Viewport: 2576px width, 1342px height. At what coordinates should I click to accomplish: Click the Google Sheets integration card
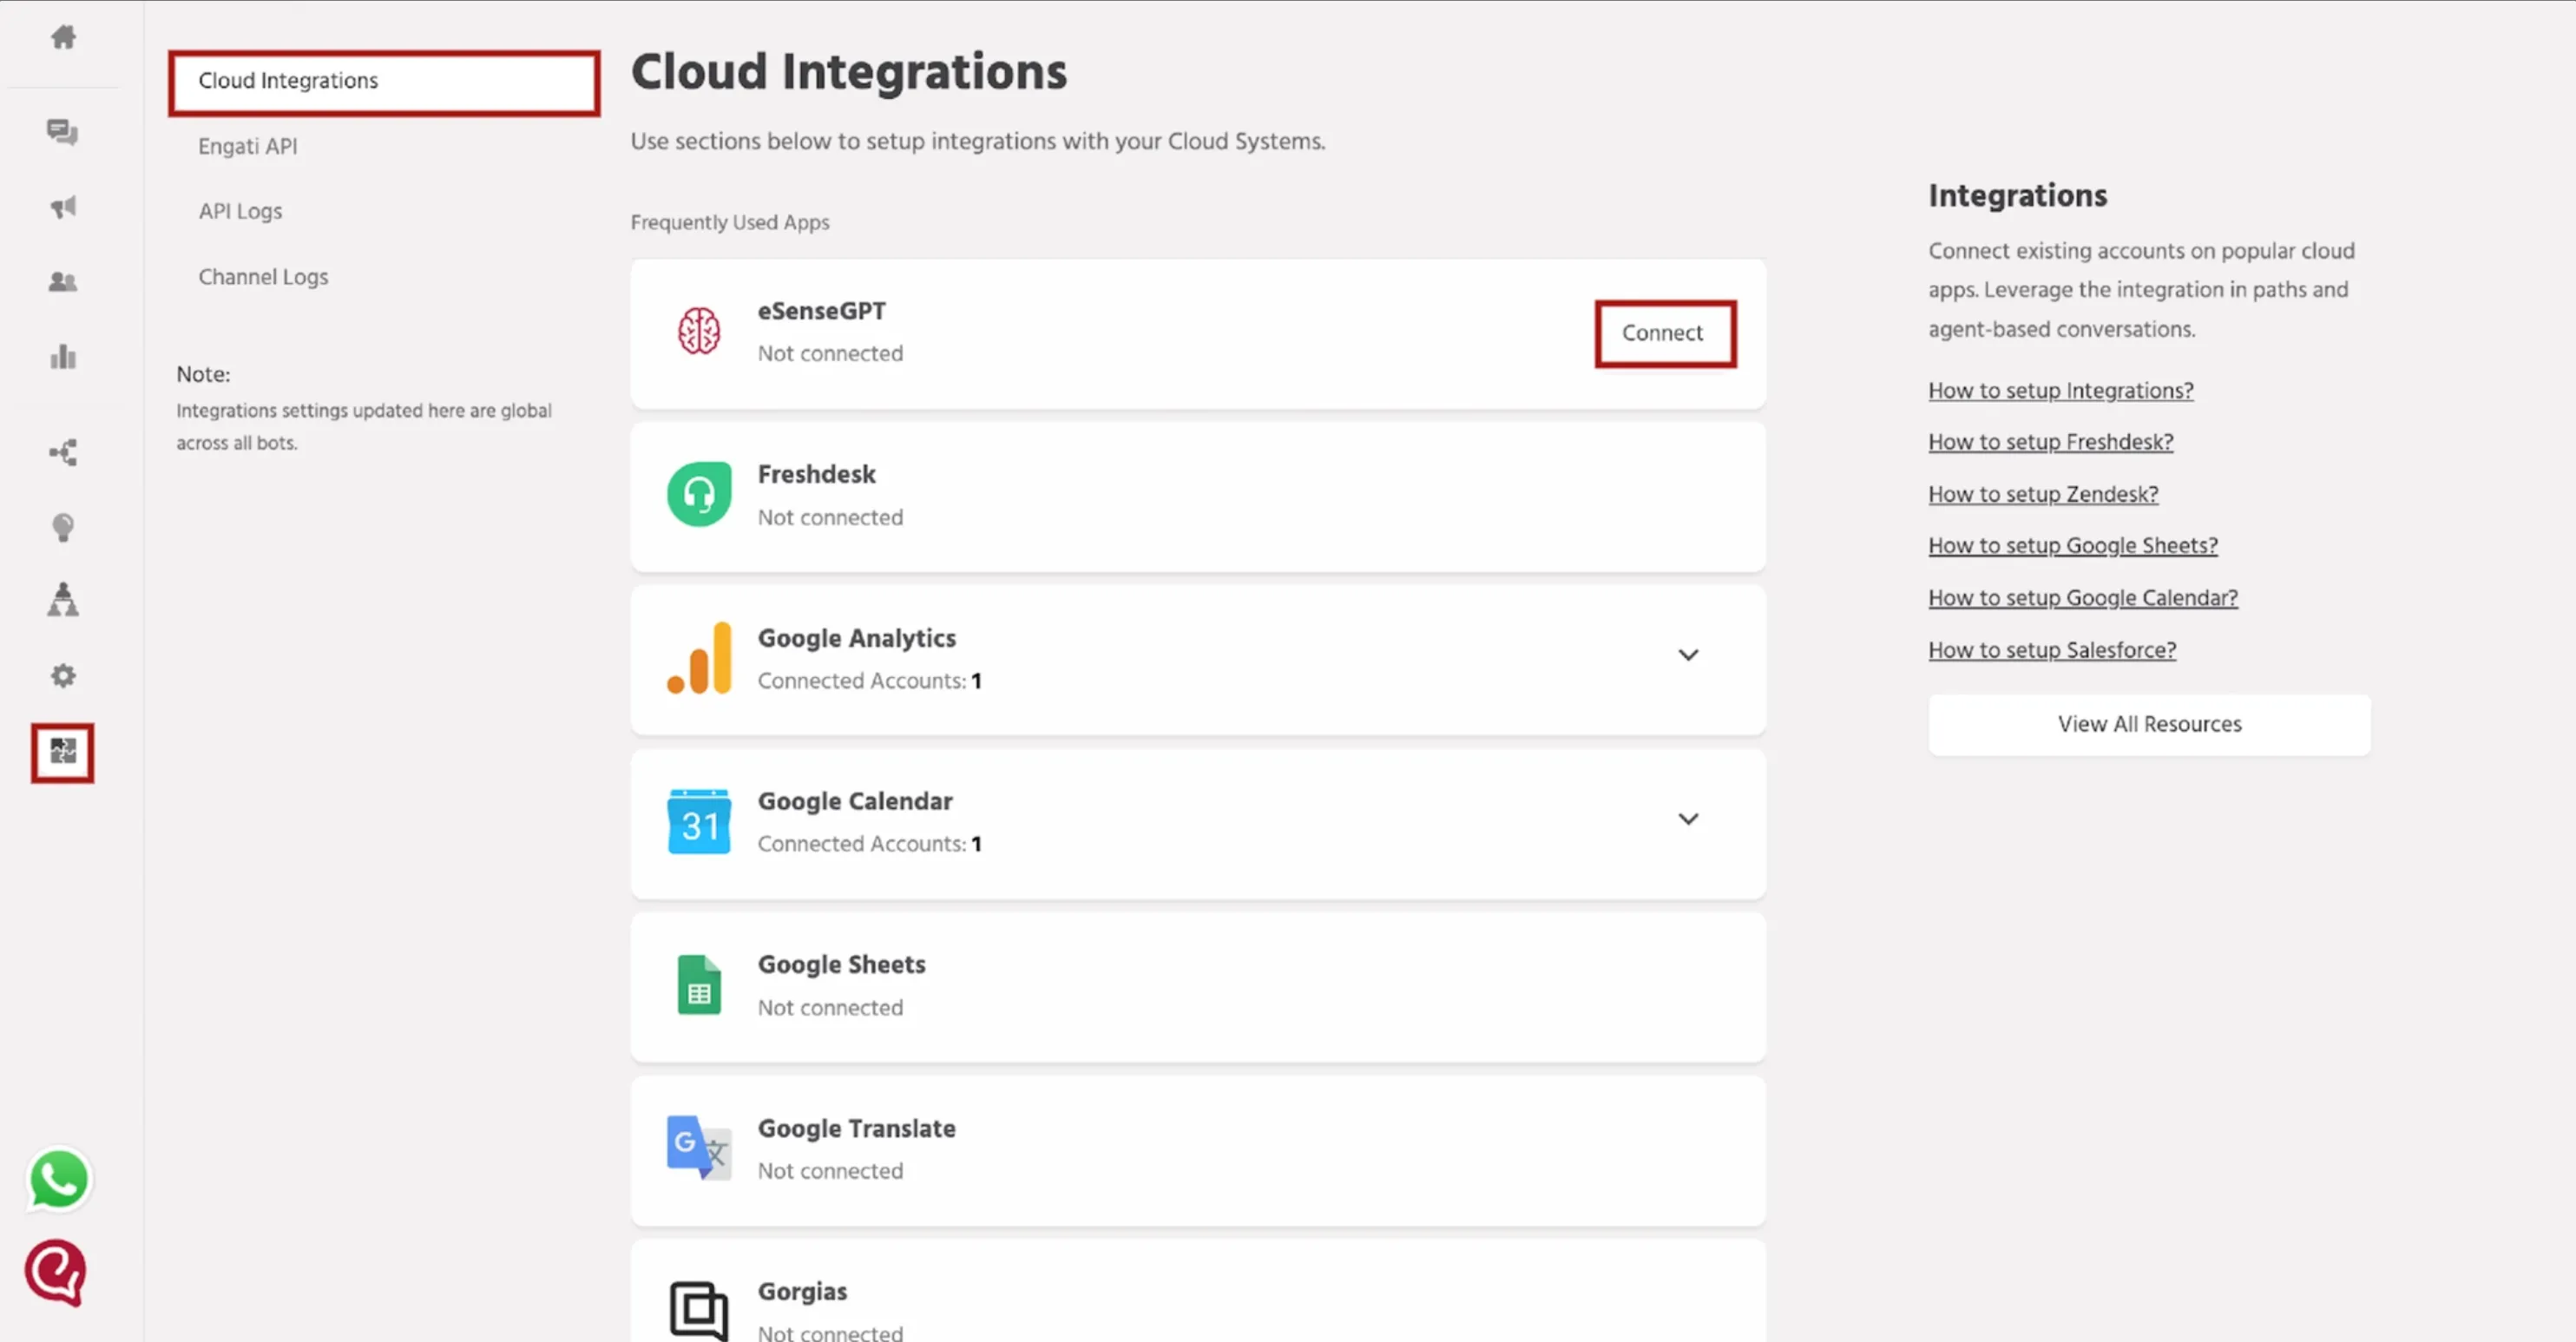pos(1198,986)
